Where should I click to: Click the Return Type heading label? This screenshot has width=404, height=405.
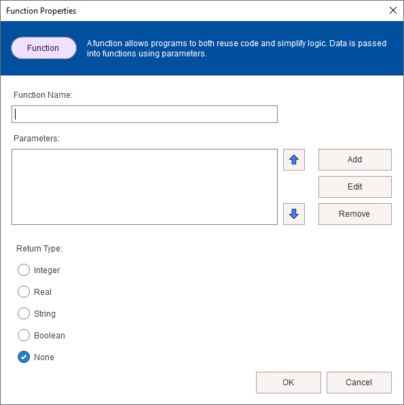pos(39,249)
